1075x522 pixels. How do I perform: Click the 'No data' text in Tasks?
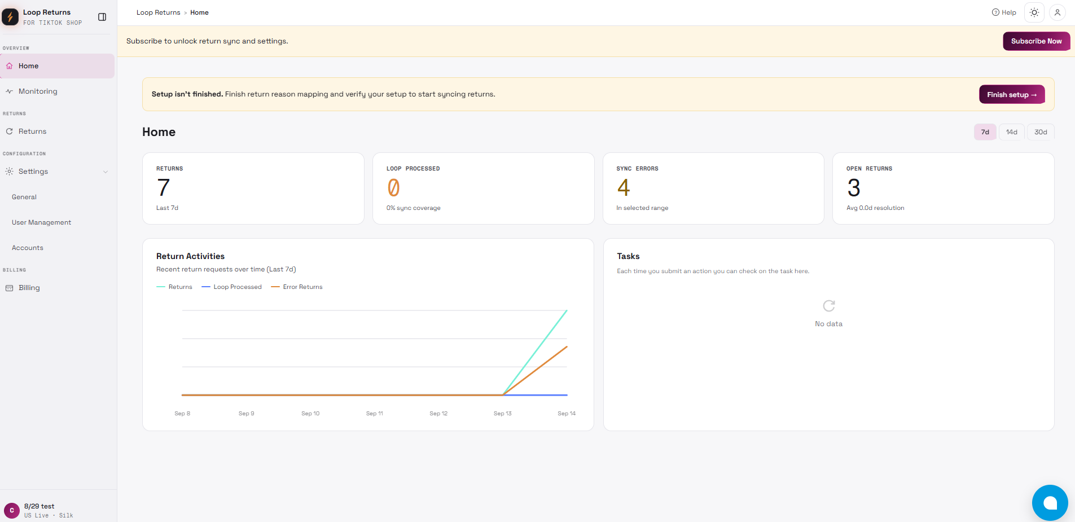828,324
